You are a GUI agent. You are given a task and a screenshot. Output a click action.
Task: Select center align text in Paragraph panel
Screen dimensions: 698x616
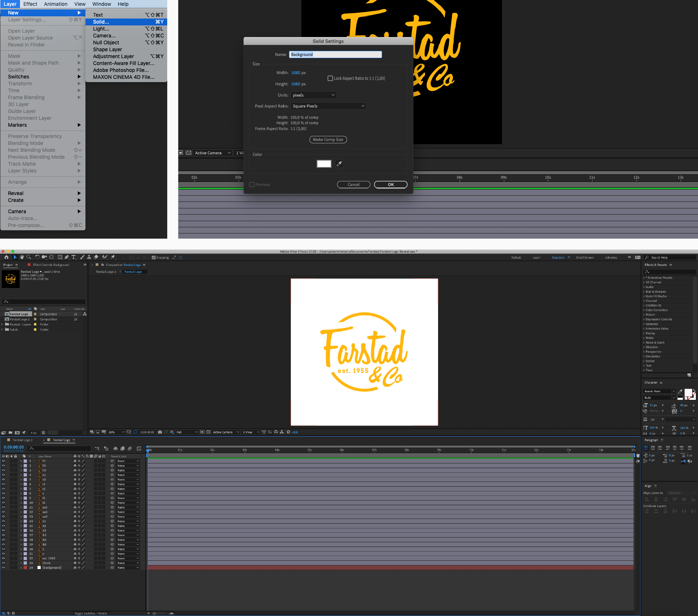click(x=653, y=448)
